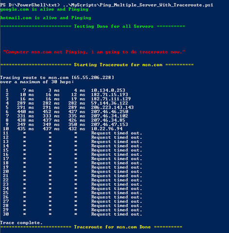Screen dimensions: 229x233
Task: Click the red 'Computer msn.com not Pinging' message
Action: (94, 52)
